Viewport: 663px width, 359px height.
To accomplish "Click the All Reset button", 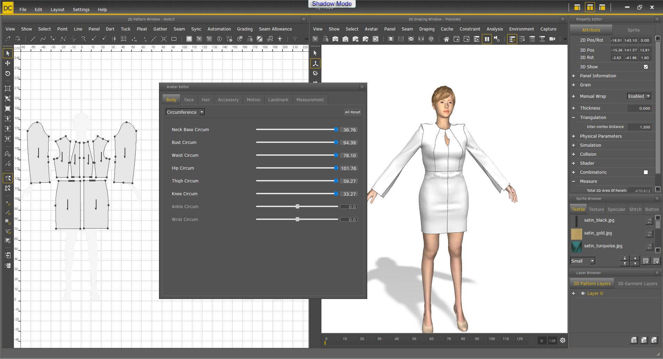I will click(352, 112).
